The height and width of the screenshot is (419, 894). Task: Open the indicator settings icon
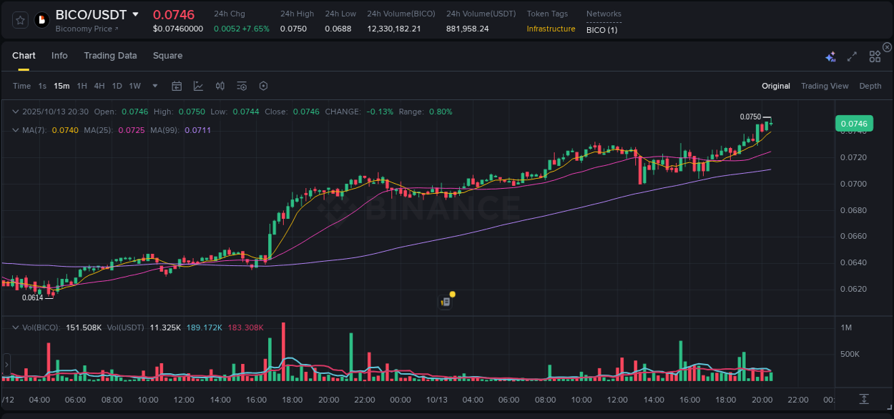click(x=241, y=86)
